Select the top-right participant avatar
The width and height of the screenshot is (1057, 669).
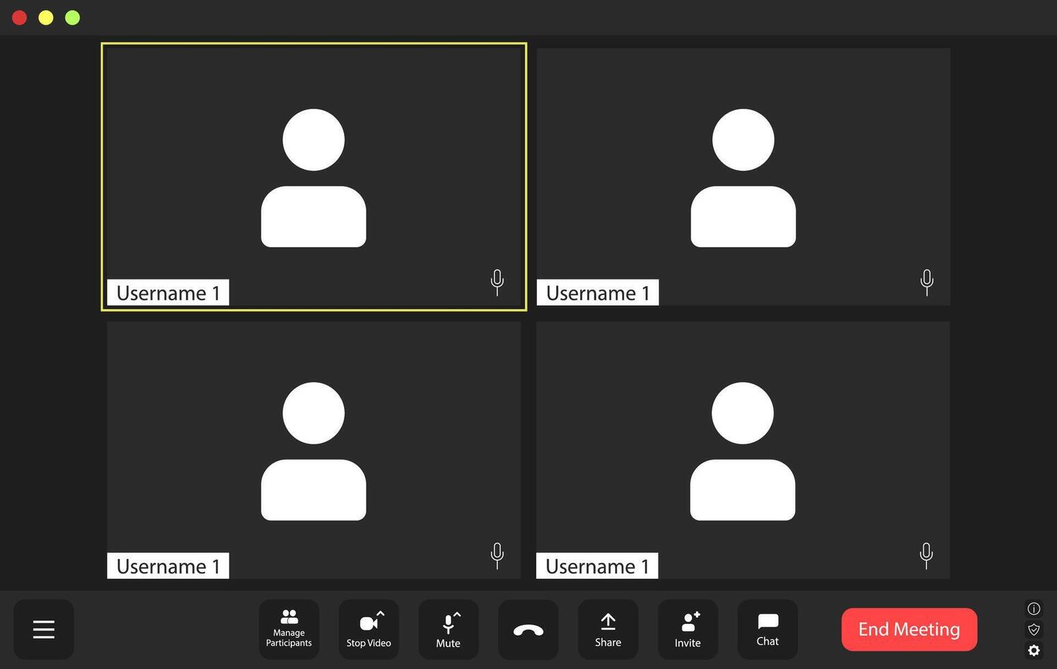click(743, 177)
